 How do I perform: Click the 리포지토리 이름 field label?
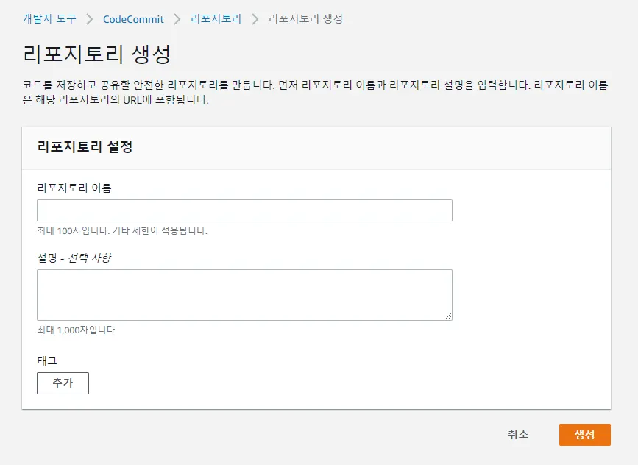[74, 188]
